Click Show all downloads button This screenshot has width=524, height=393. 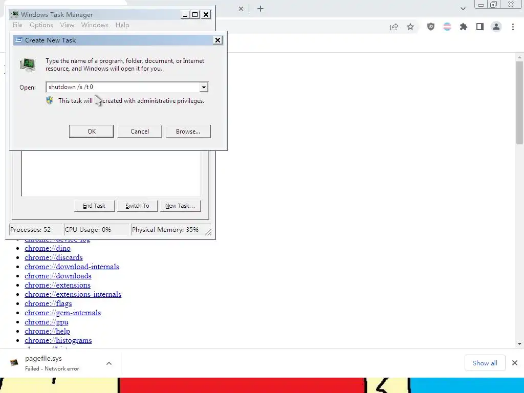coord(485,363)
